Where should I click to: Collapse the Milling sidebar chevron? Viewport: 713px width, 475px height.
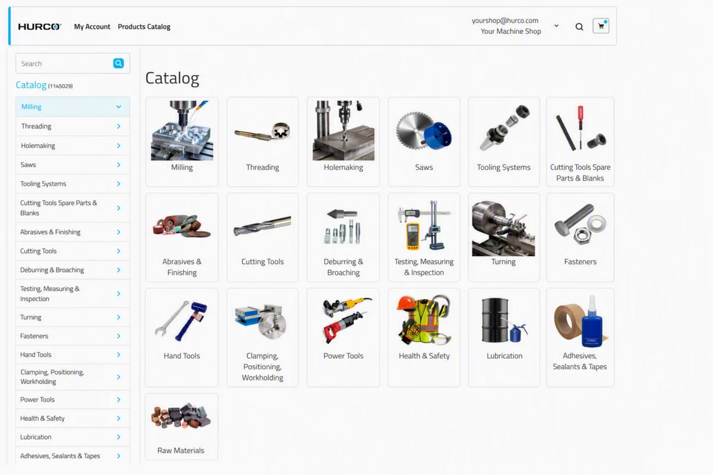(x=119, y=107)
